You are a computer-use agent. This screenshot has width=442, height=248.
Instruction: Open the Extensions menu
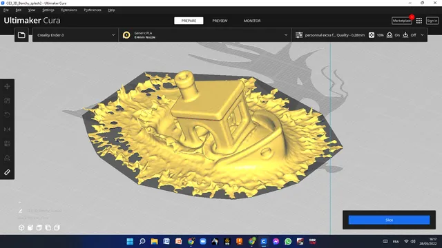(x=69, y=10)
